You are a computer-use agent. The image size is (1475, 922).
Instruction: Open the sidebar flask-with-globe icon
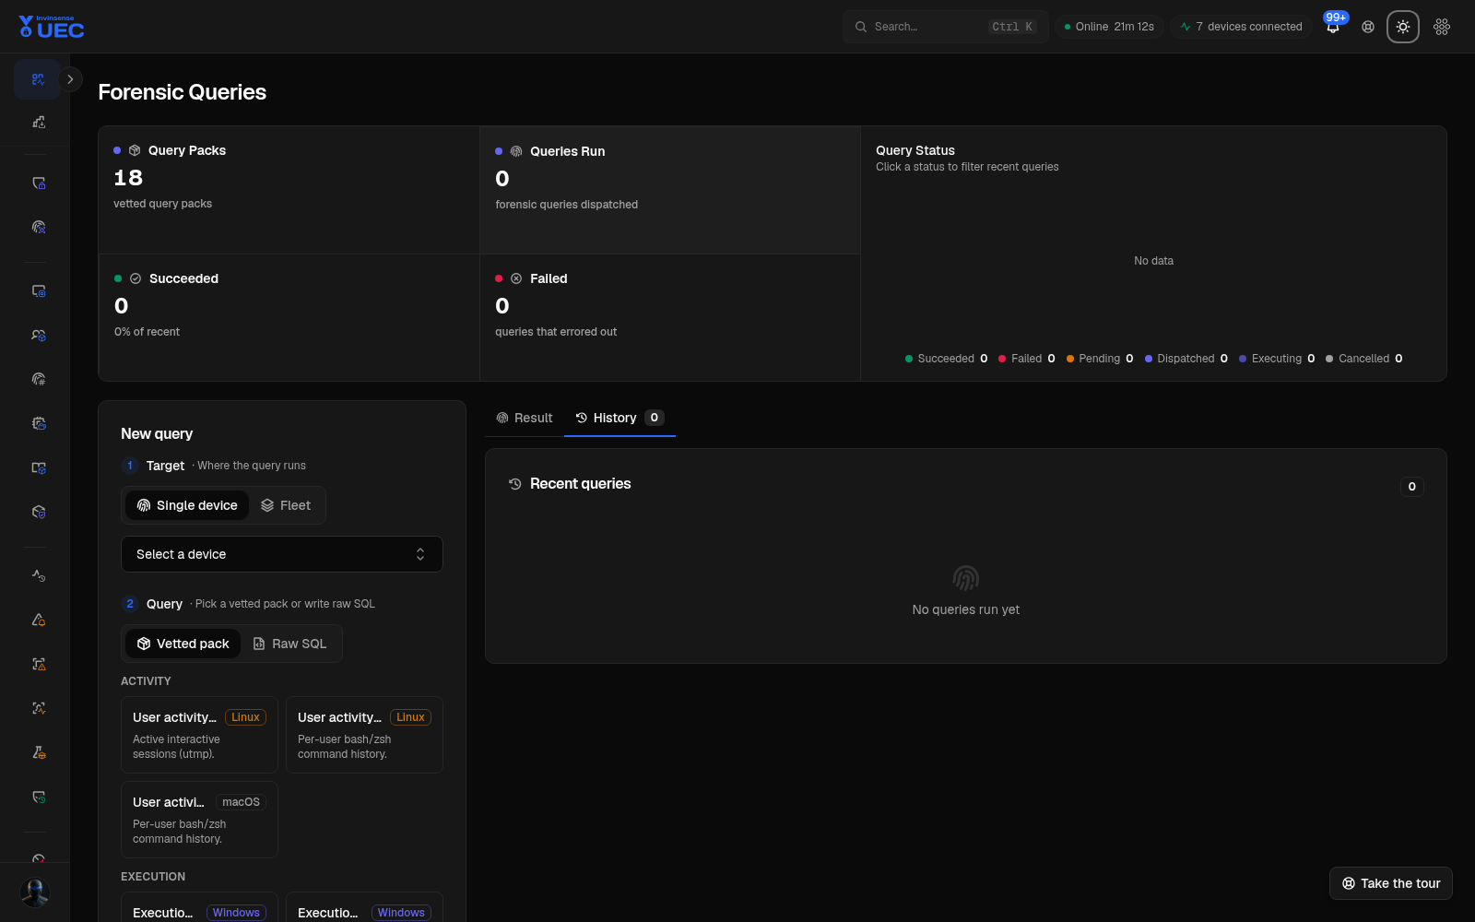coord(39,752)
